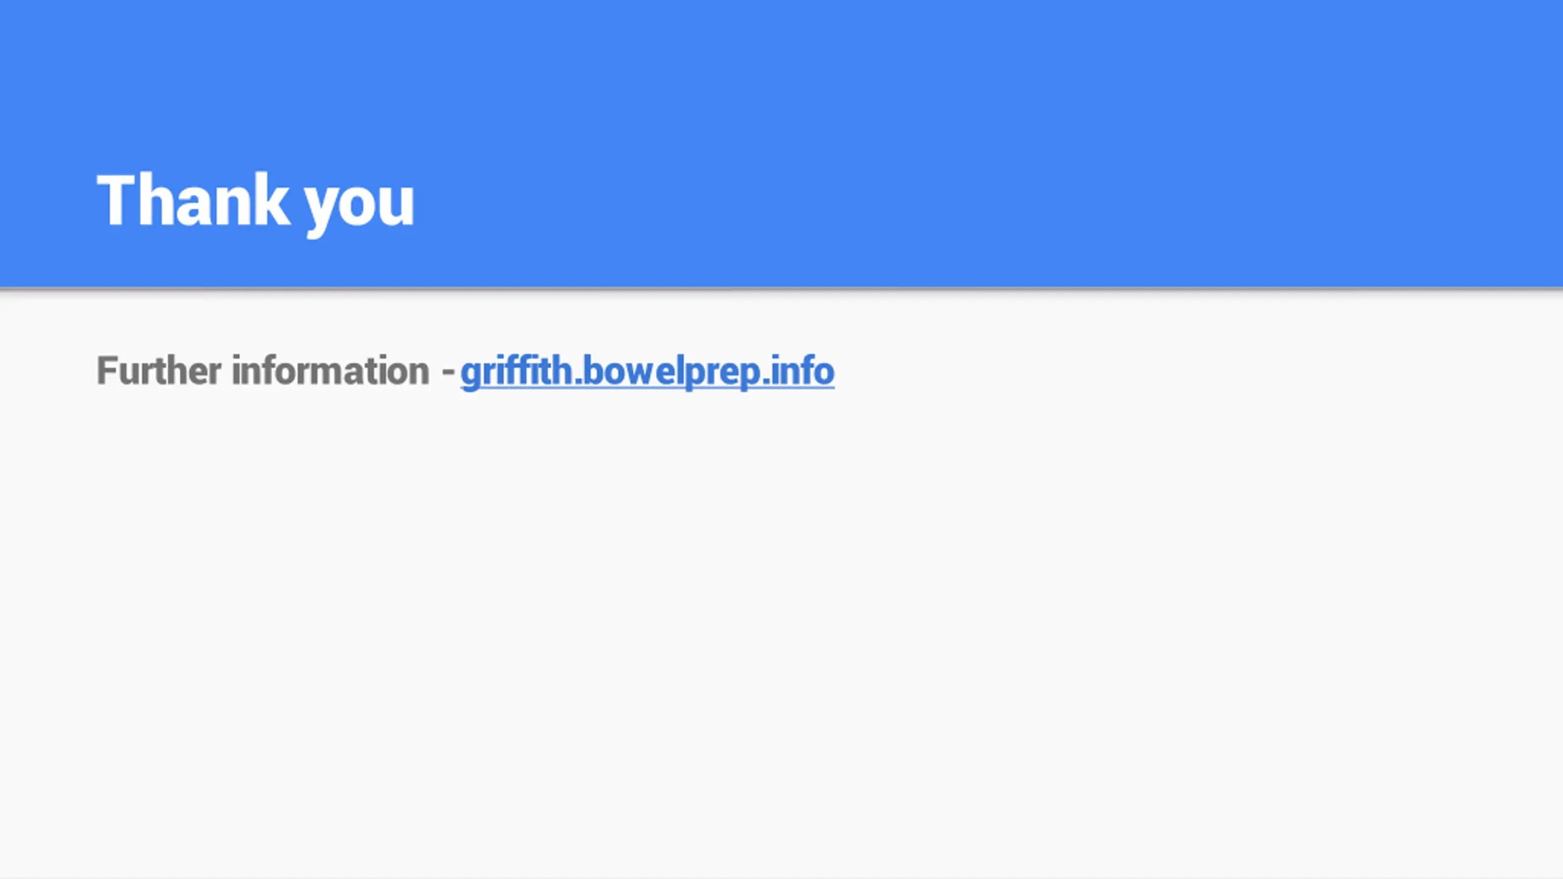Image resolution: width=1563 pixels, height=879 pixels.
Task: Click the 'Thank you' slide title
Action: pos(256,202)
